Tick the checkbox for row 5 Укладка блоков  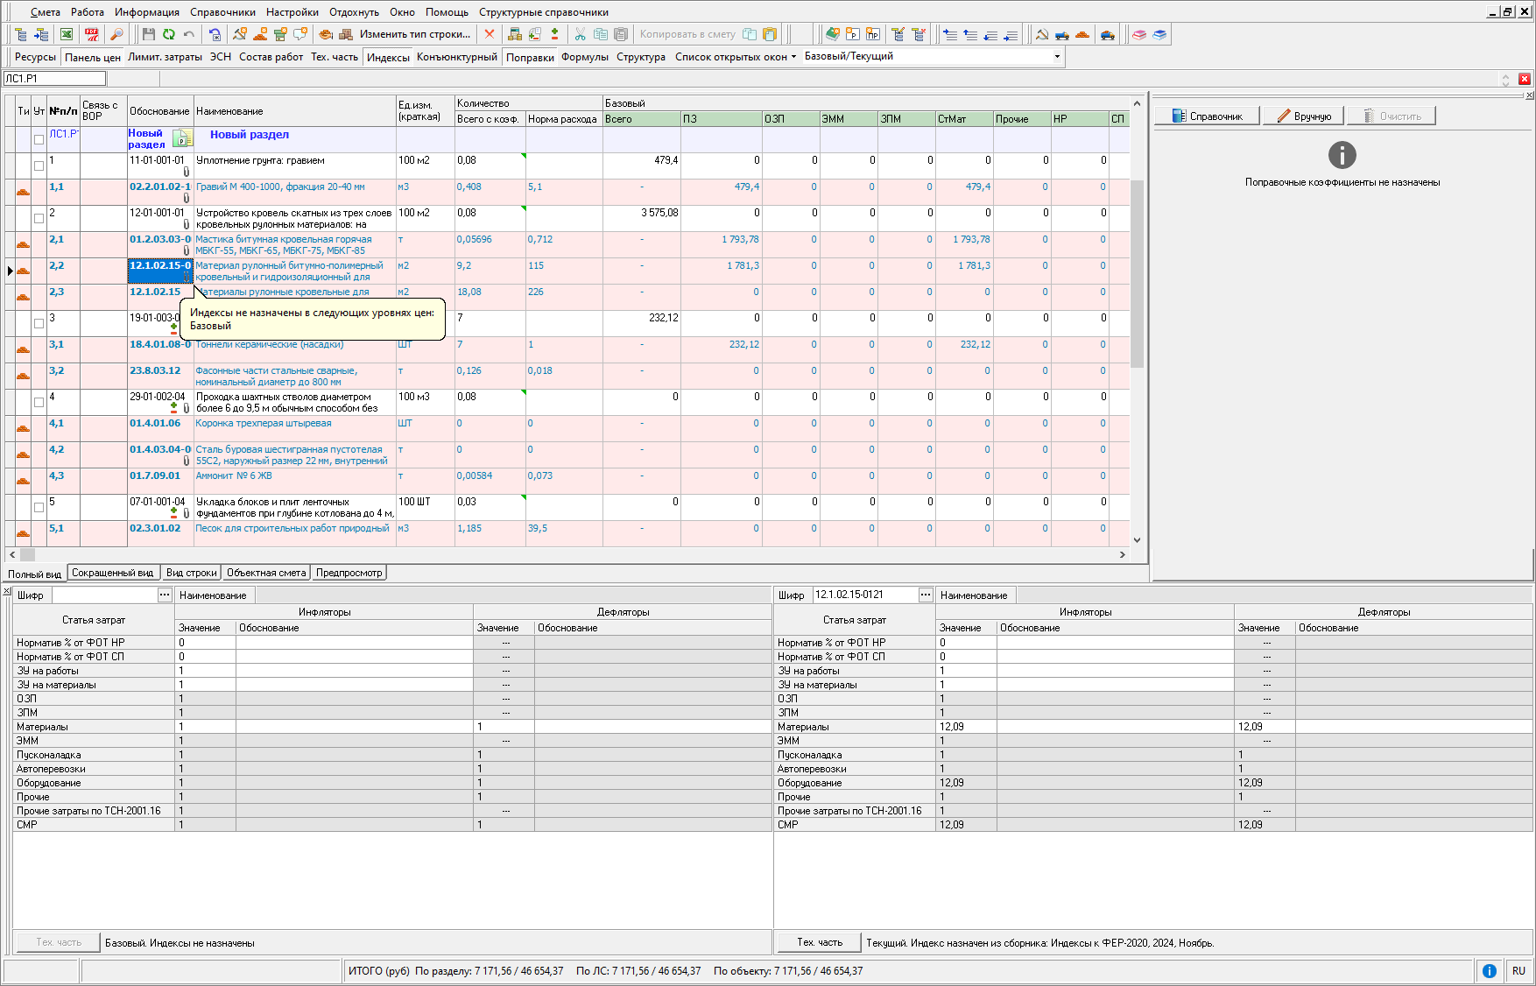pos(39,507)
